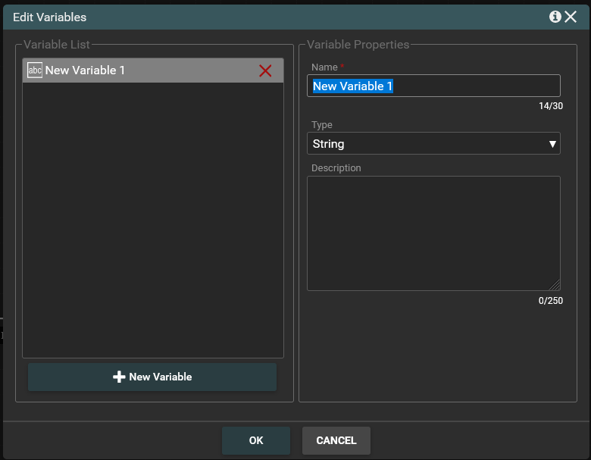
Task: Click the New Variable button label
Action: click(161, 377)
